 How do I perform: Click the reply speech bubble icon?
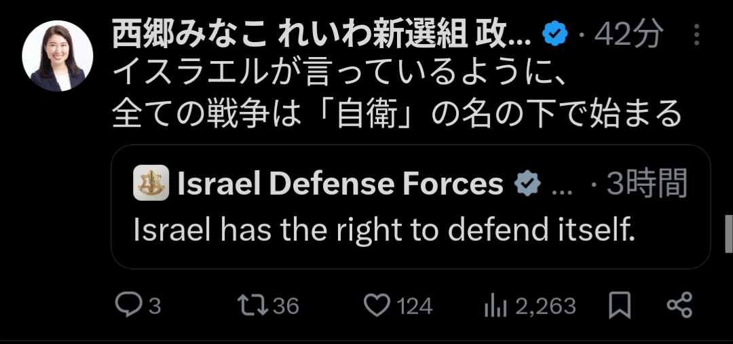point(127,306)
